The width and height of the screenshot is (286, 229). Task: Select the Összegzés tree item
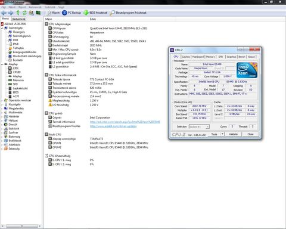(18, 32)
